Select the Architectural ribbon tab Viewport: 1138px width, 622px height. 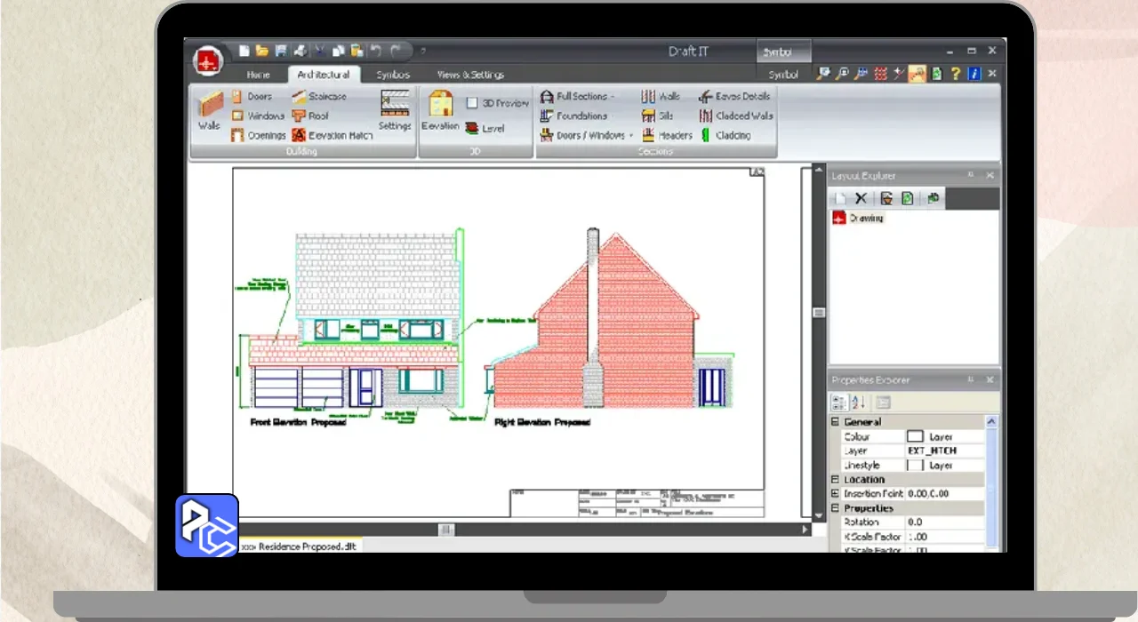pyautogui.click(x=324, y=75)
